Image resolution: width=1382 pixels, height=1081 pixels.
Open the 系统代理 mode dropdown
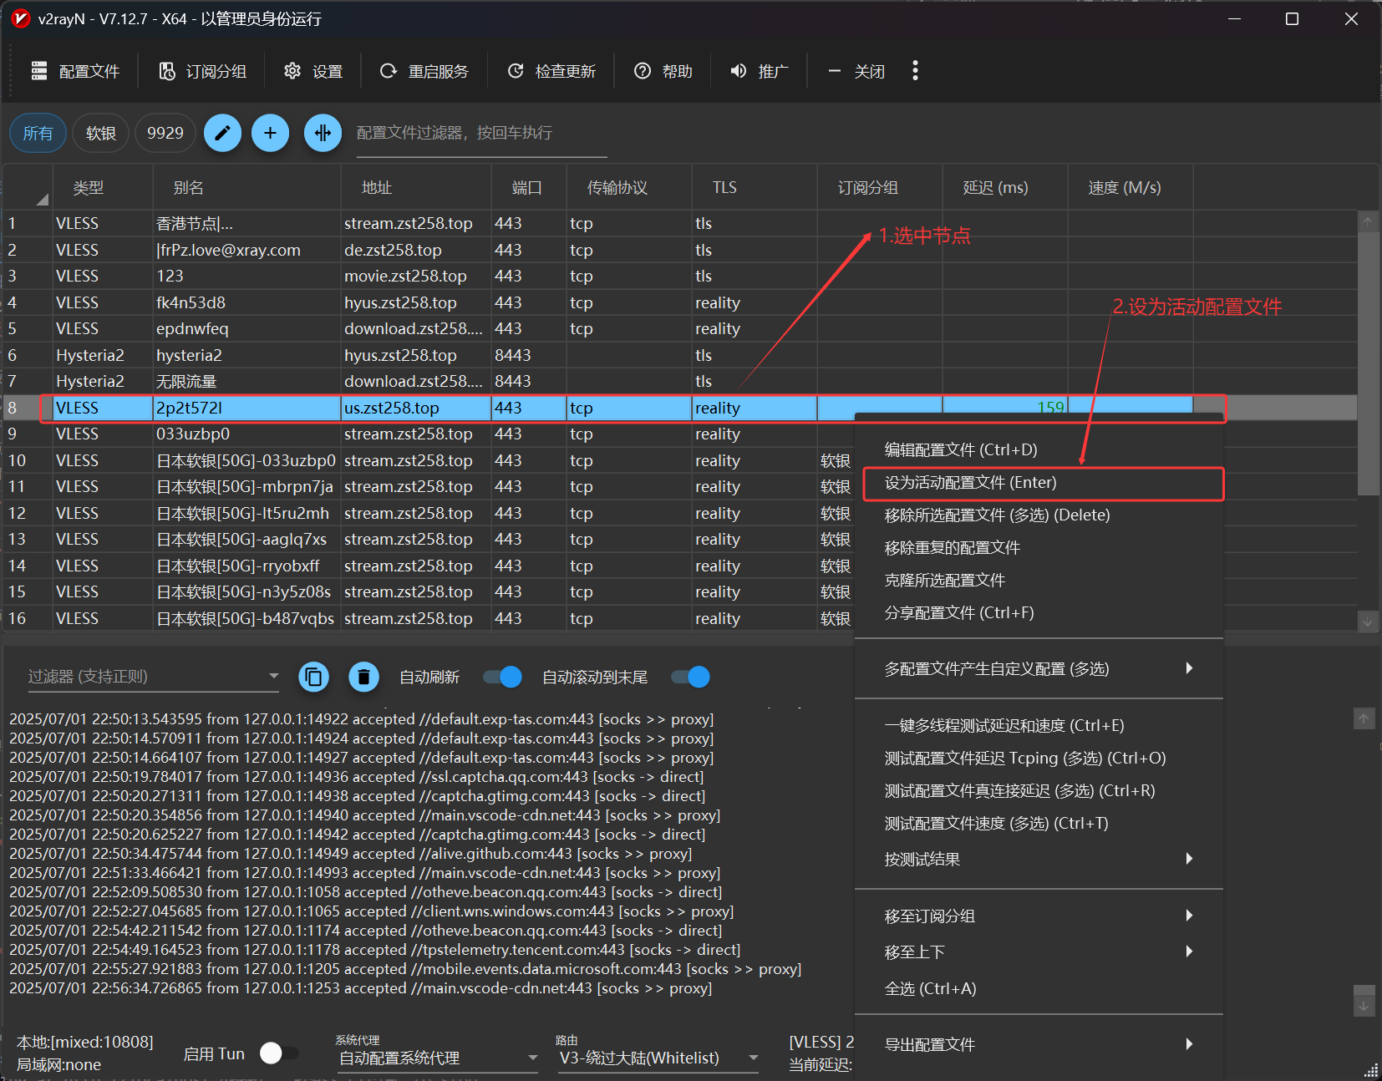pos(438,1058)
